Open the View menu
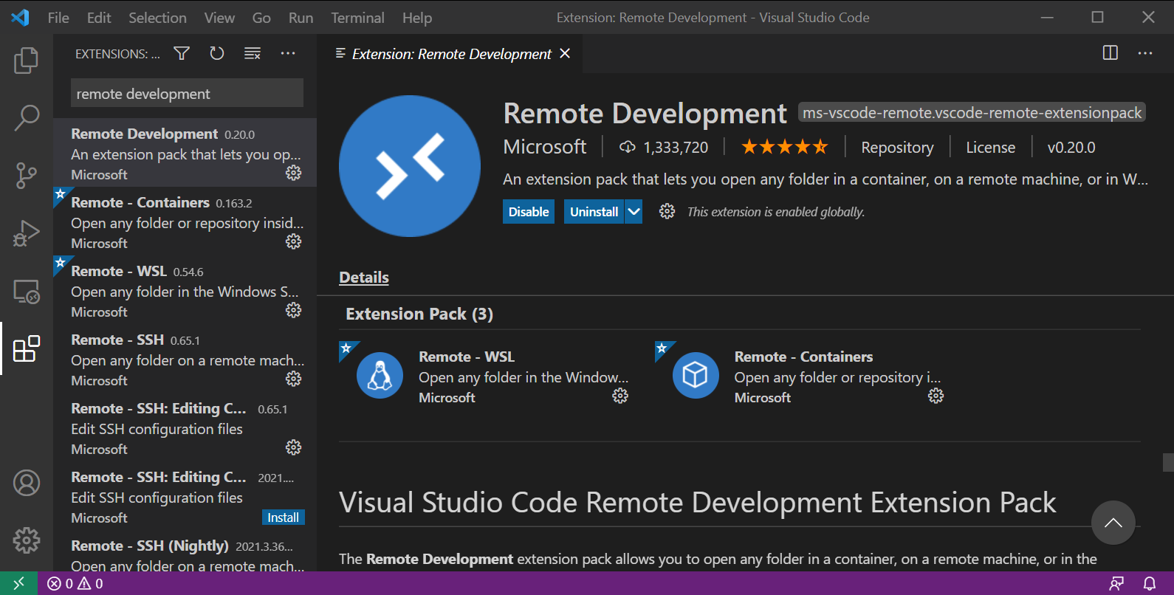Image resolution: width=1174 pixels, height=595 pixels. (219, 18)
